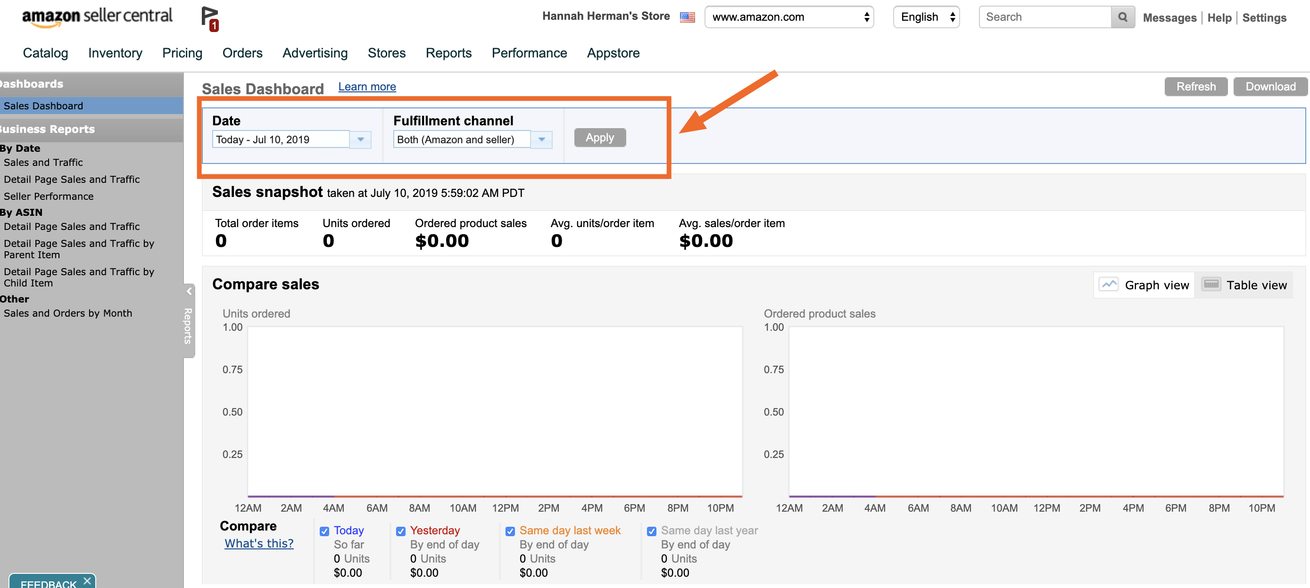Select Sales Dashboard in sidebar
This screenshot has width=1310, height=588.
pos(91,106)
